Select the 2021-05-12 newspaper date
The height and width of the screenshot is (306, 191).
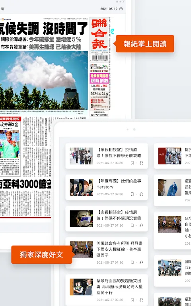coord(109,9)
